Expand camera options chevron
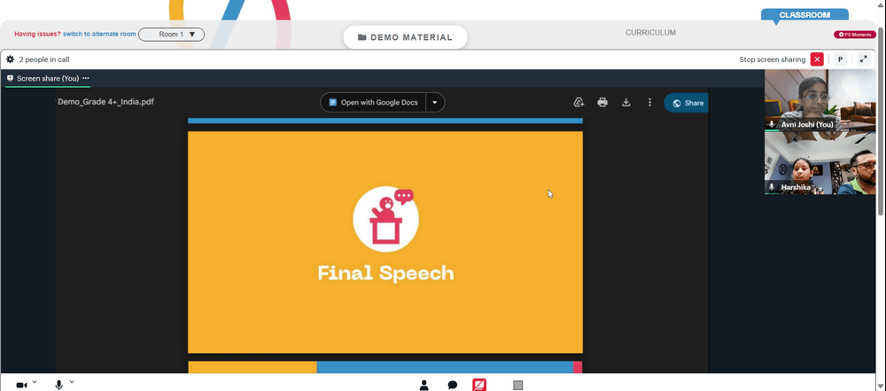 [35, 382]
